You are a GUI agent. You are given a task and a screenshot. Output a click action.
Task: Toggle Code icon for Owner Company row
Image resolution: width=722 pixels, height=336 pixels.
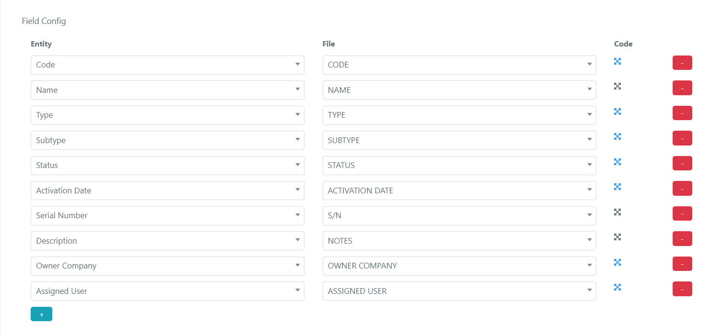[617, 262]
